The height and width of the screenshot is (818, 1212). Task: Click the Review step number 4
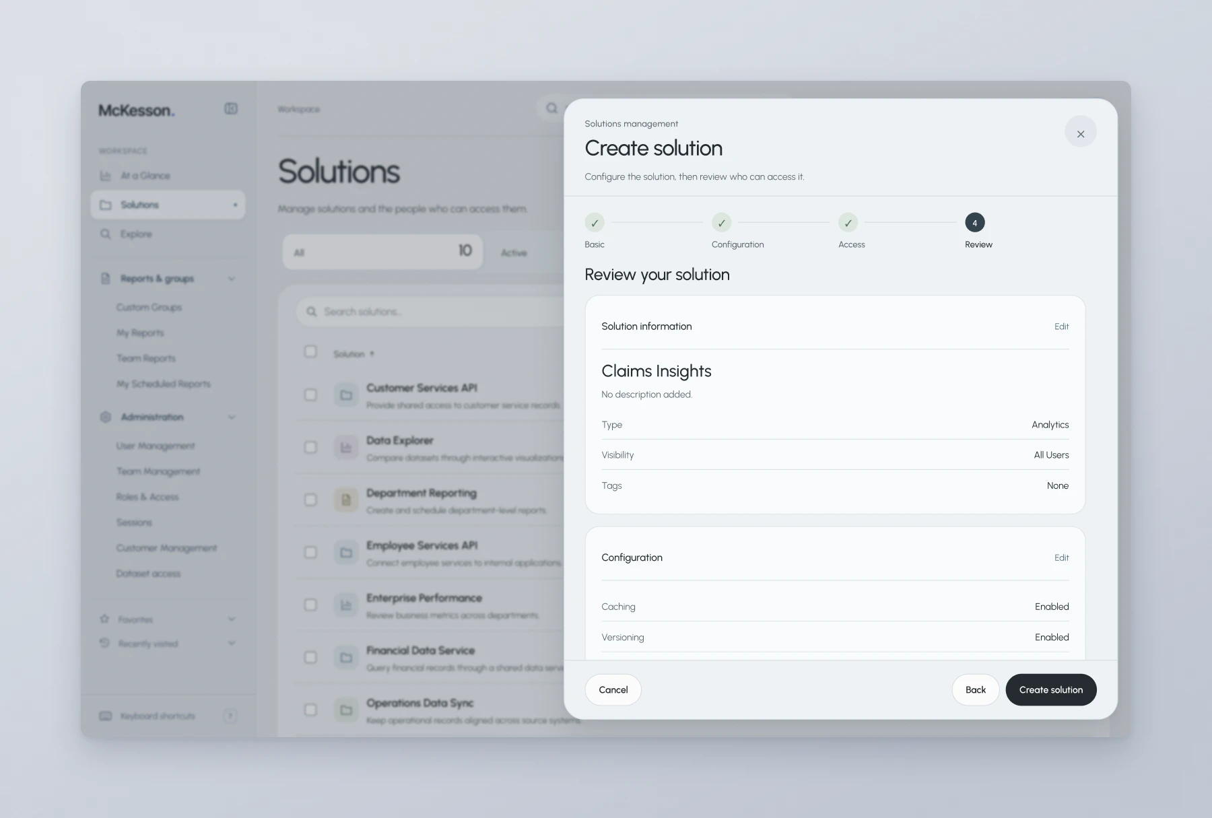(x=974, y=223)
